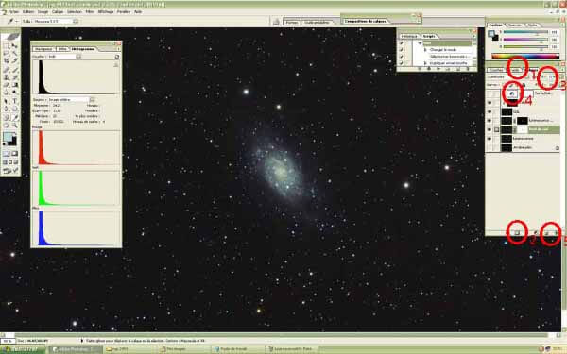567x354 pixels.
Task: Click the play button in Scripts panel
Action: (x=438, y=69)
